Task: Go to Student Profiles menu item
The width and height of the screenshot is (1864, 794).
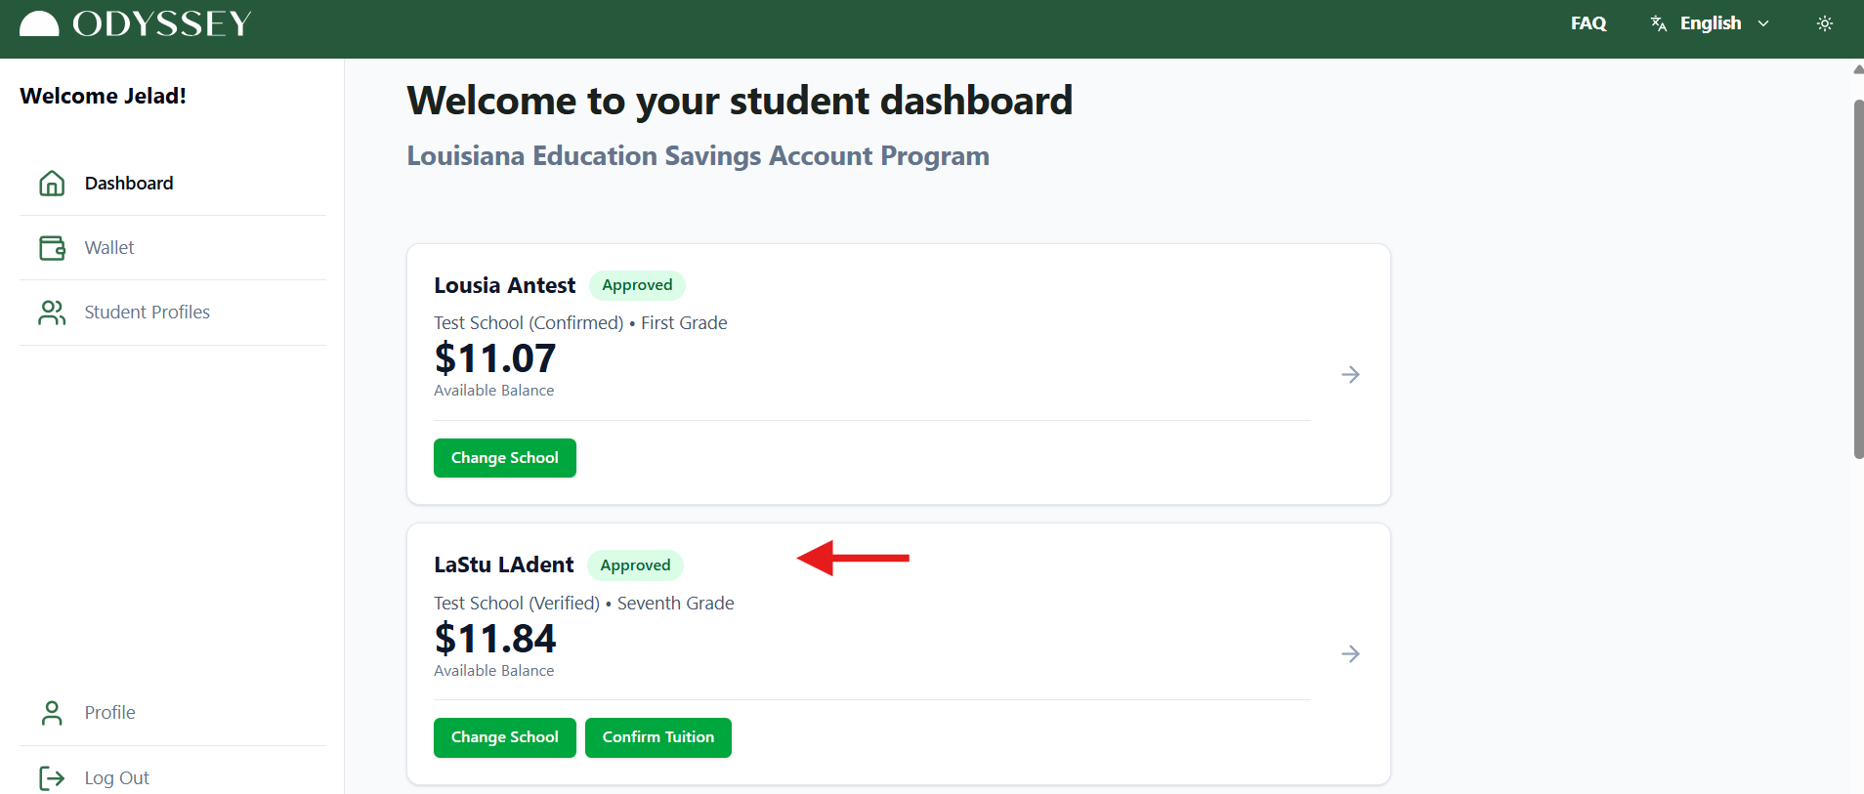Action: coord(147,313)
